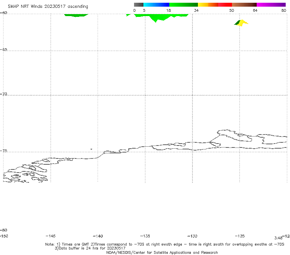290x255 pixels.
Task: Click the NOAA/NESDIS credit line
Action: click(x=162, y=252)
